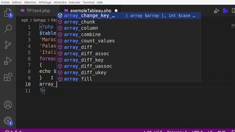
Task: Select the array_diff_assoc suggestion
Action: pyautogui.click(x=129, y=54)
